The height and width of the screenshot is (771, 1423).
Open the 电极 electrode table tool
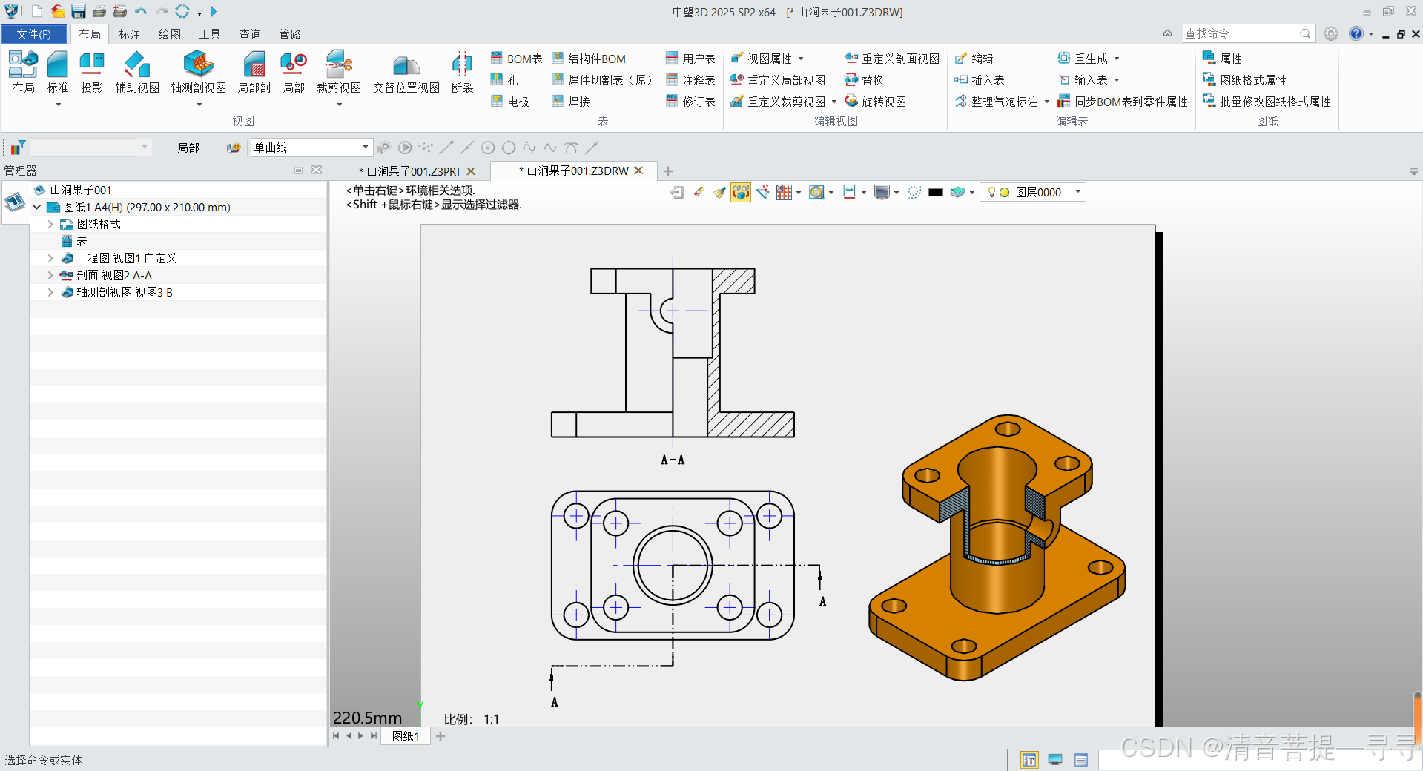[x=510, y=102]
